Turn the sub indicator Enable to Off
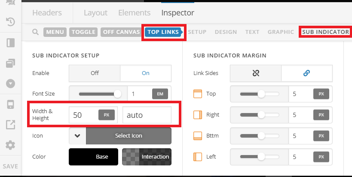This screenshot has height=177, width=352. (95, 73)
